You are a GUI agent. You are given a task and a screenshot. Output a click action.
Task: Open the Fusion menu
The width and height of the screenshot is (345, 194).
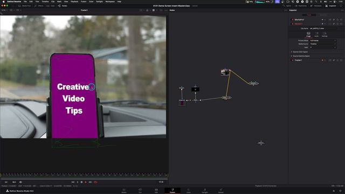coord(84,2)
